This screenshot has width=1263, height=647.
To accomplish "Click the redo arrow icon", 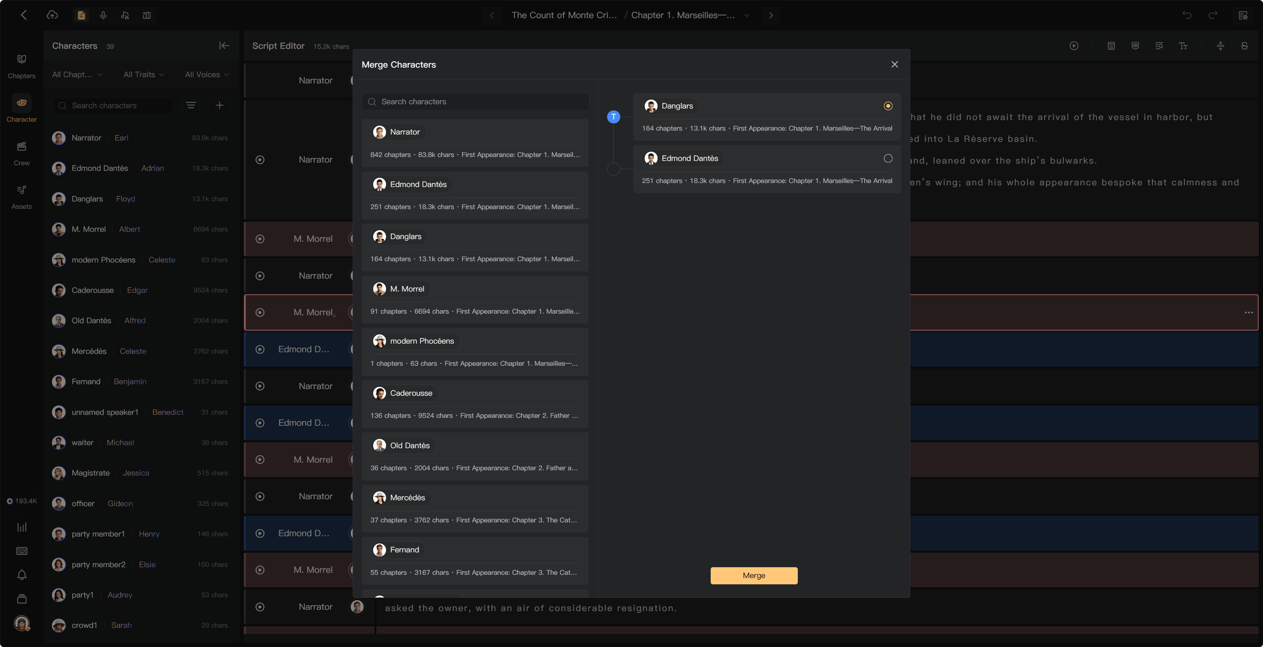I will click(x=1213, y=15).
